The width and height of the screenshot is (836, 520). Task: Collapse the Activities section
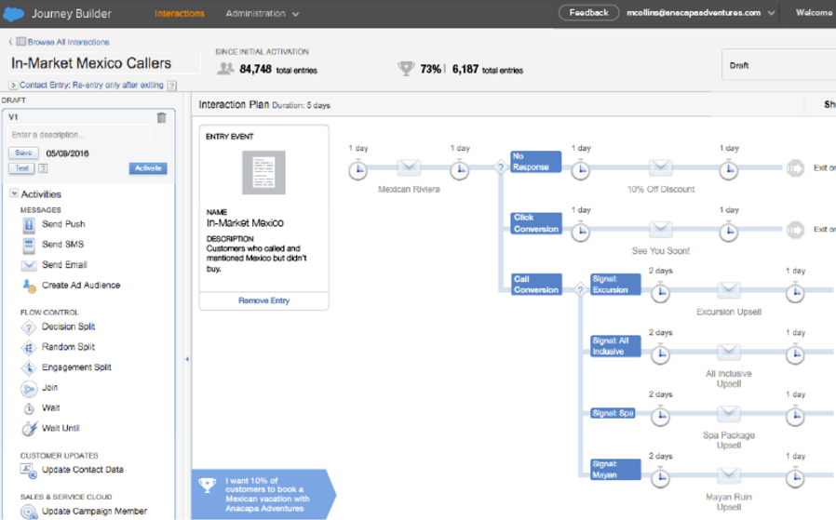pyautogui.click(x=14, y=193)
